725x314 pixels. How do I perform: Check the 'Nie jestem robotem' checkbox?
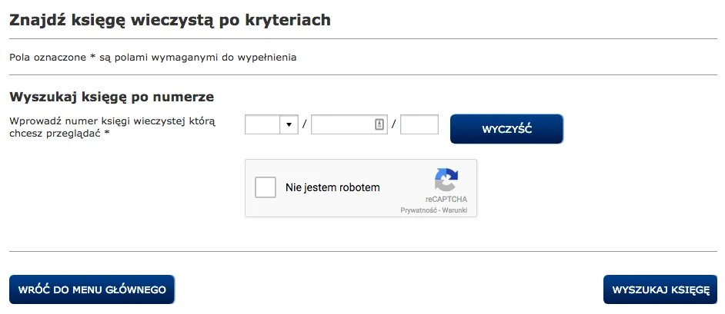266,187
